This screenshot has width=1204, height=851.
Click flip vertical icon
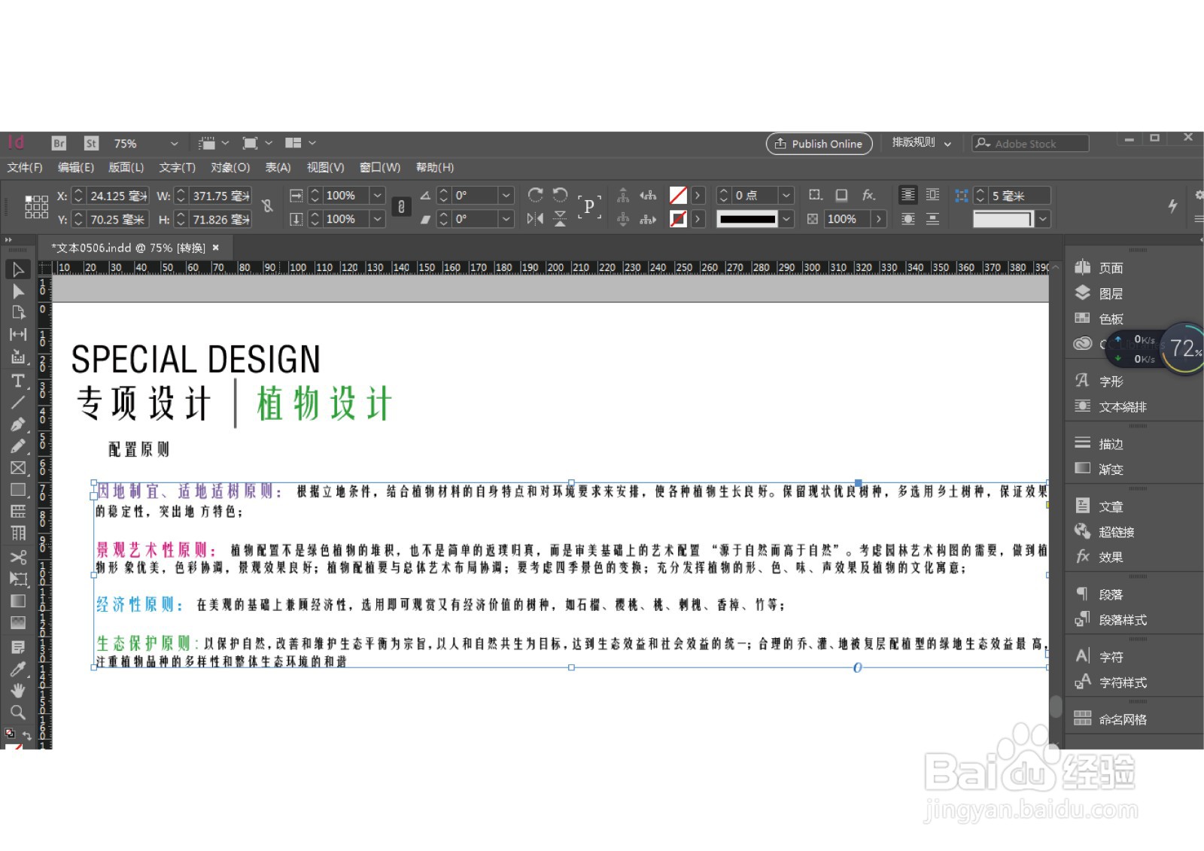(560, 218)
